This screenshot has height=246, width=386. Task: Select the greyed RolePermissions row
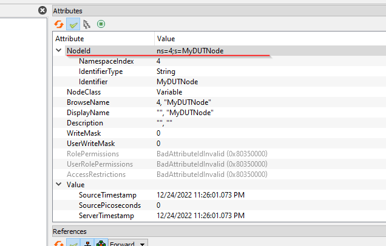(220, 153)
